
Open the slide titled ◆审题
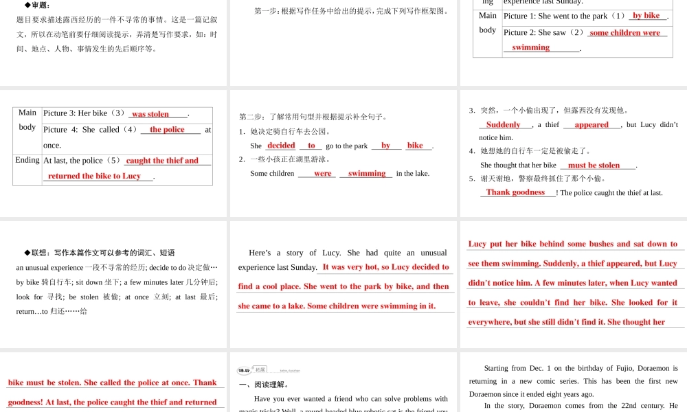[113, 43]
